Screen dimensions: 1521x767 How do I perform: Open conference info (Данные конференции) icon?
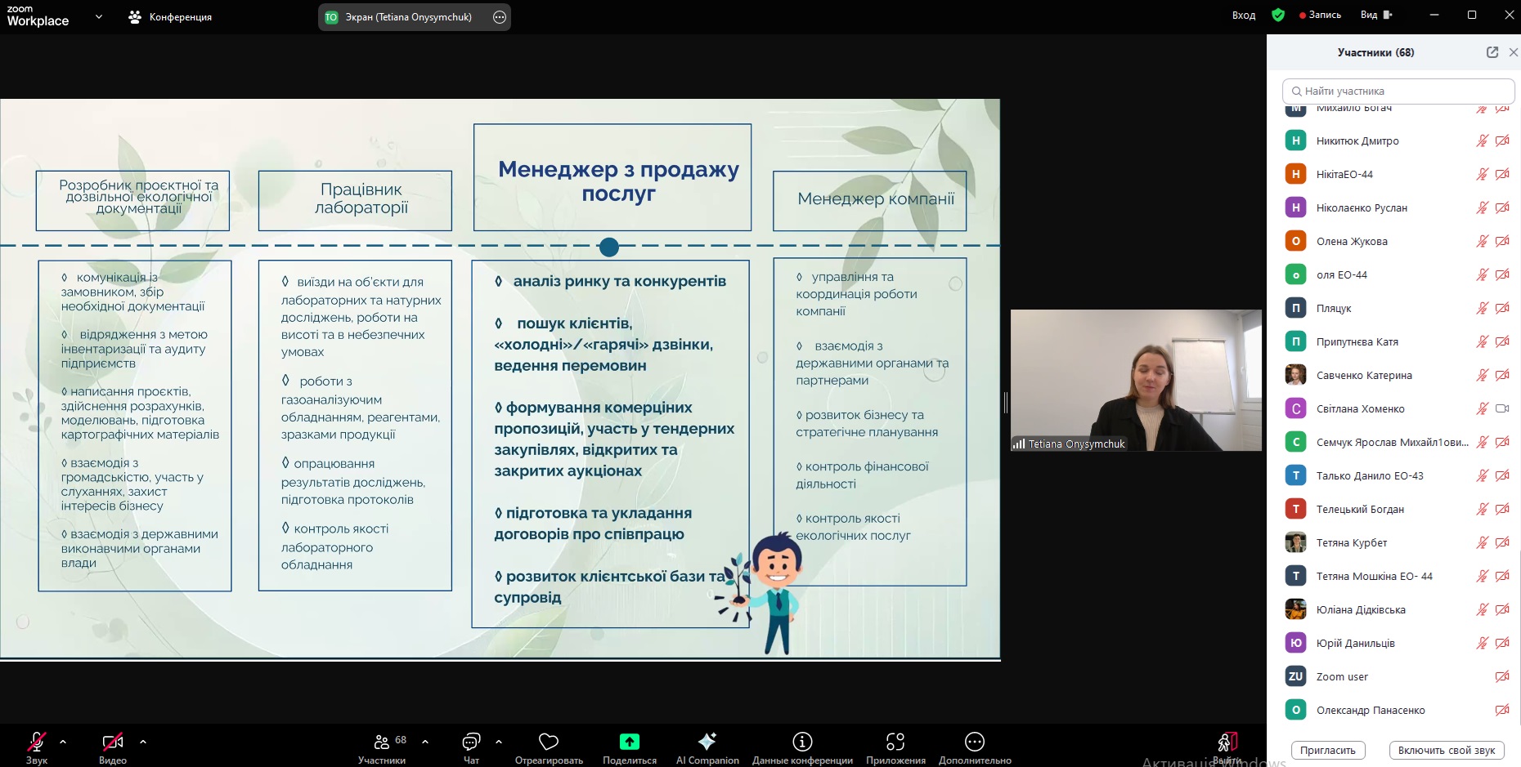(801, 742)
